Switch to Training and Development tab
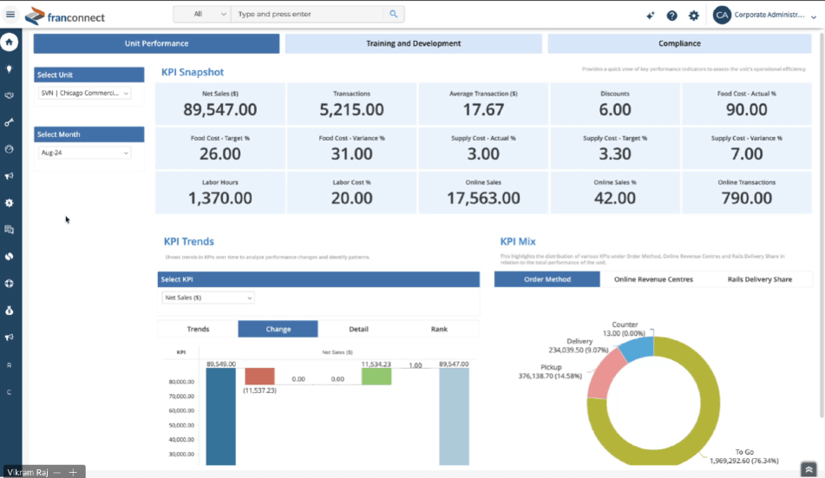 click(413, 43)
